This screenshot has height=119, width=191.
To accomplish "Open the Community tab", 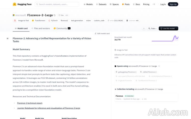I will point(62,28).
